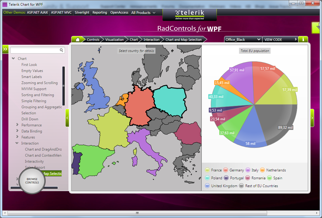Open First Look example
Viewport: 322px width, 218px height.
pos(29,64)
